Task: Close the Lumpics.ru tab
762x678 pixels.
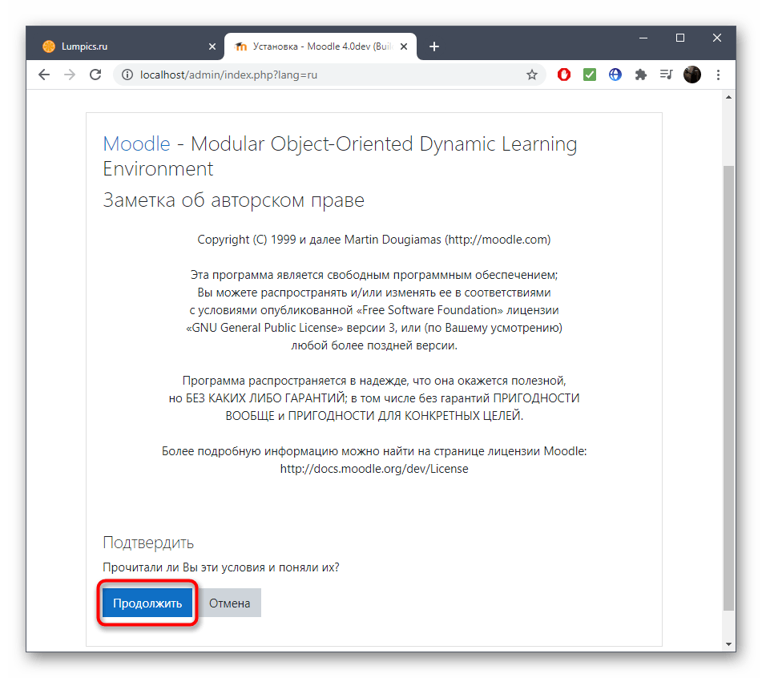Action: pos(212,46)
